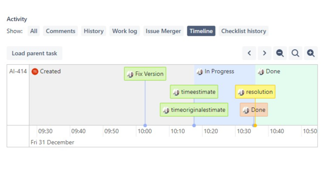Reset timeline zoom with plain magnifier
The height and width of the screenshot is (184, 324).
click(x=295, y=53)
